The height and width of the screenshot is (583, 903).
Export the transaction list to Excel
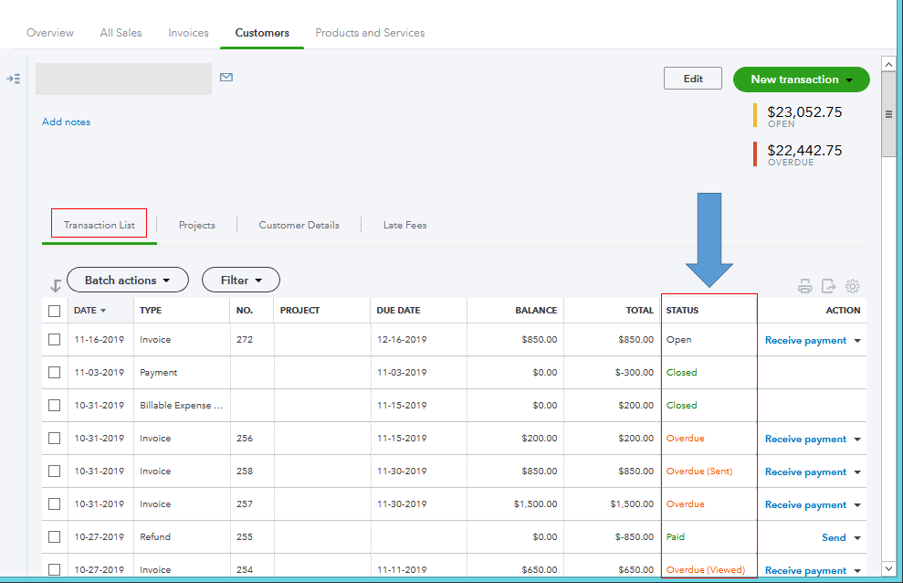pos(828,286)
